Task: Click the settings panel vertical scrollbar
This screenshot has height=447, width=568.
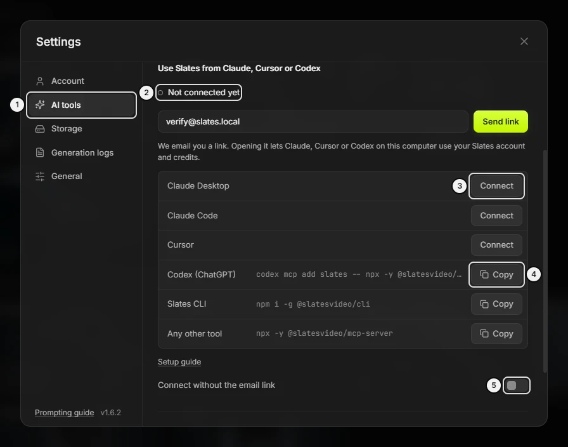Action: [x=545, y=261]
